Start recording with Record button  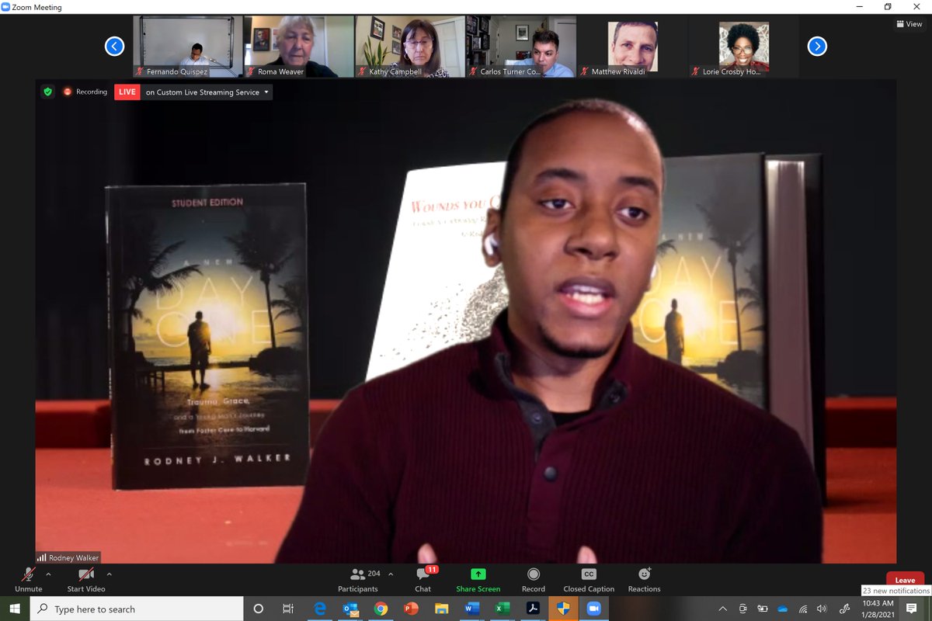pos(534,579)
